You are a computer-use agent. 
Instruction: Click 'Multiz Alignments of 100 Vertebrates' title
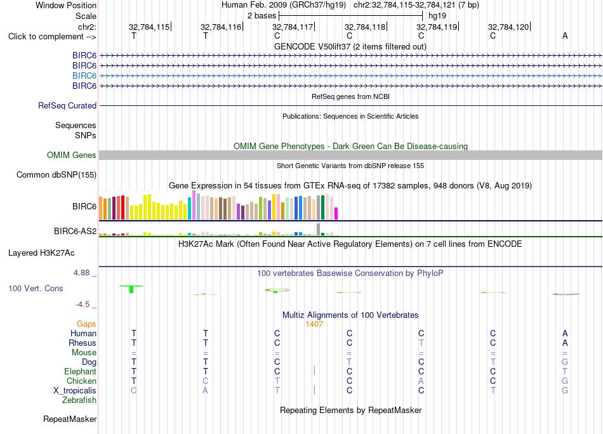pos(350,315)
